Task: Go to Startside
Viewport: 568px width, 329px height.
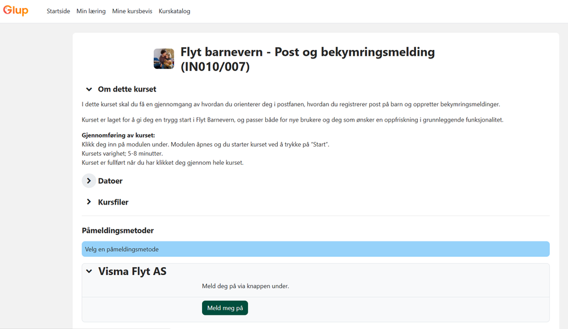Action: click(x=58, y=11)
